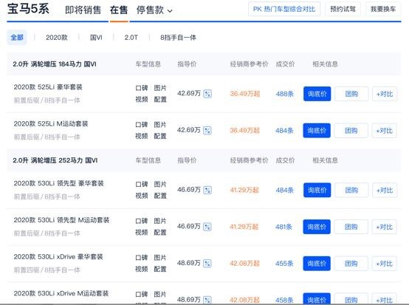Viewport: 409px width, 305px height.
Task: Click 询底价 for 530Li xDrive 豪华套装
Action: click(x=317, y=264)
